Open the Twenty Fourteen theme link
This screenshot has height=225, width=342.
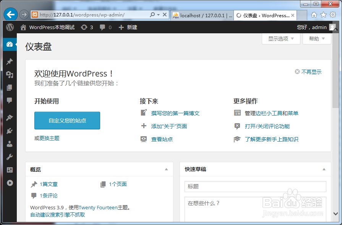98,207
